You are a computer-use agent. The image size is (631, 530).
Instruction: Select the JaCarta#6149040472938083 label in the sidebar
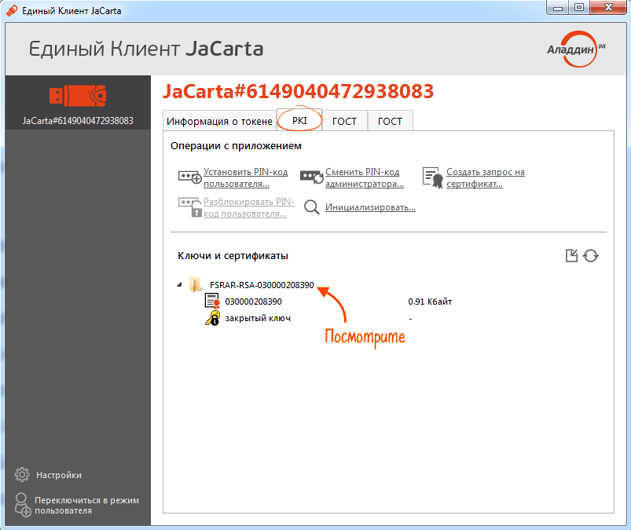click(x=78, y=121)
